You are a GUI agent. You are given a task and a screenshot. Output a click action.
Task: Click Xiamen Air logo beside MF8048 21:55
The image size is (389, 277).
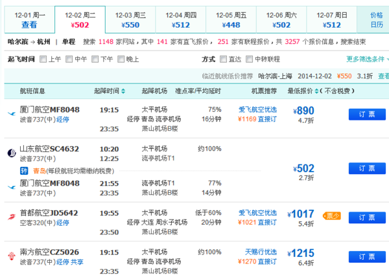pos(12,187)
